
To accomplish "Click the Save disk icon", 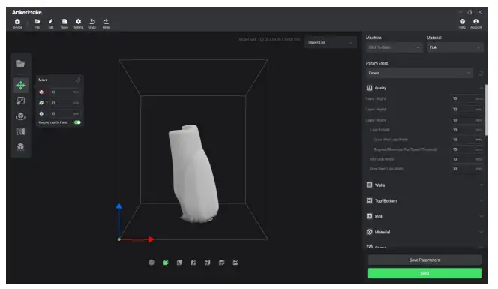I will click(64, 23).
